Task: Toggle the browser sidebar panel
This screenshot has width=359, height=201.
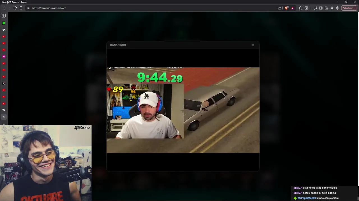Action: point(321,8)
